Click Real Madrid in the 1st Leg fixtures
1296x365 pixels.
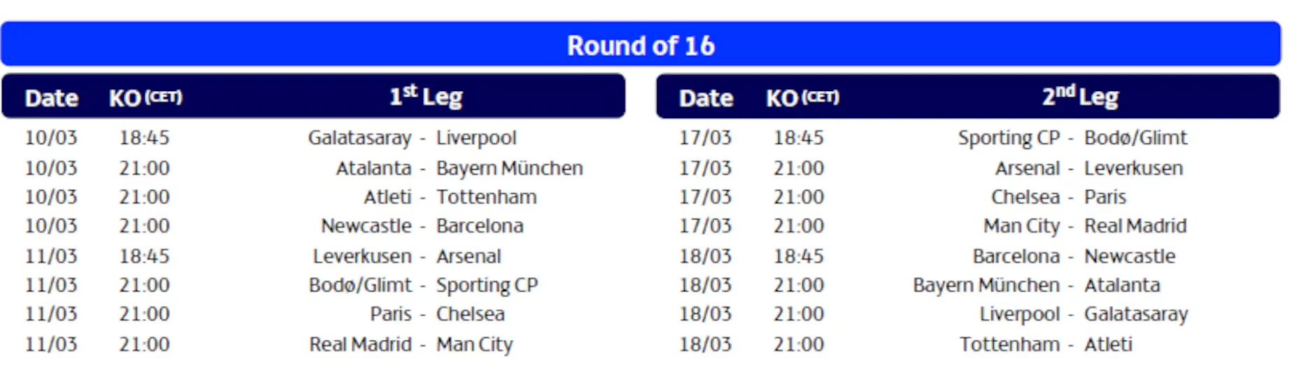coord(360,344)
